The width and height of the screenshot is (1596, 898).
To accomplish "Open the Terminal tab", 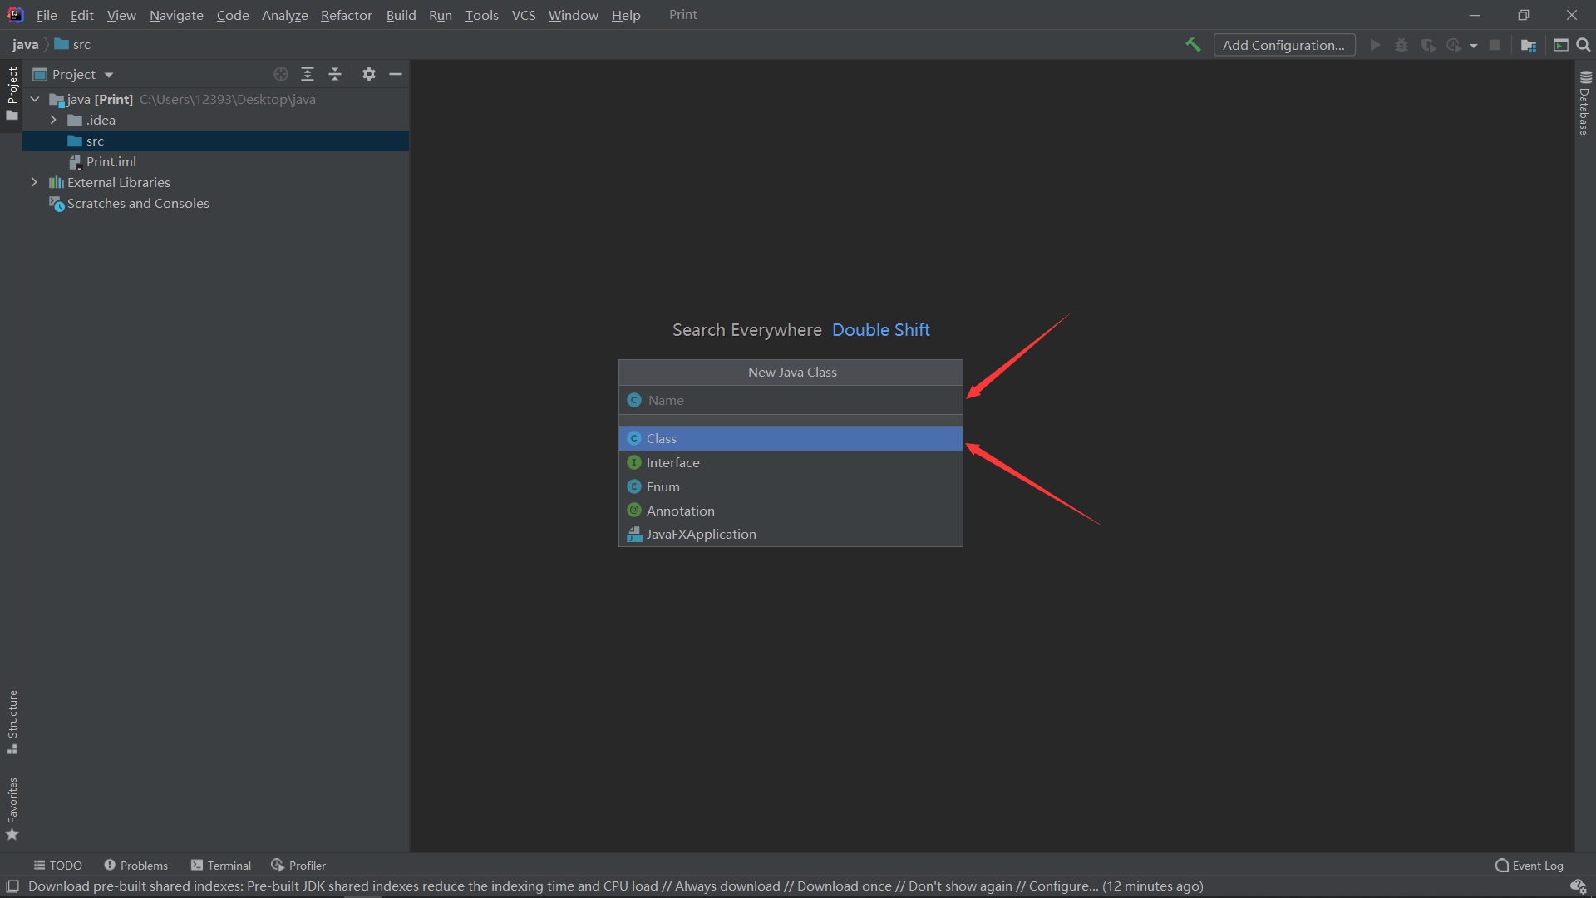I will click(221, 866).
